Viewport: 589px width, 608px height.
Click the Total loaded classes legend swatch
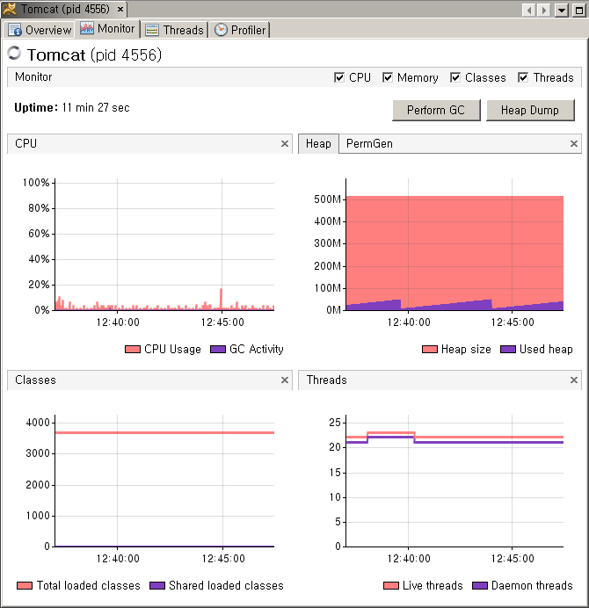25,585
